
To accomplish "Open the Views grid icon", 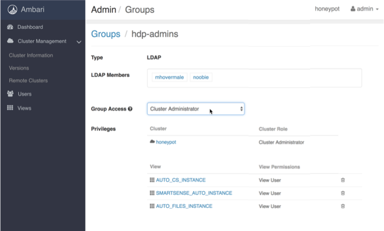I will pos(10,108).
